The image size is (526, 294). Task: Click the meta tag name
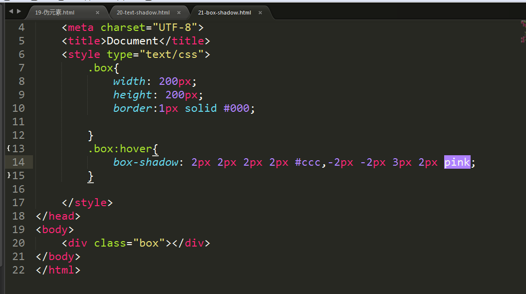pyautogui.click(x=80, y=27)
